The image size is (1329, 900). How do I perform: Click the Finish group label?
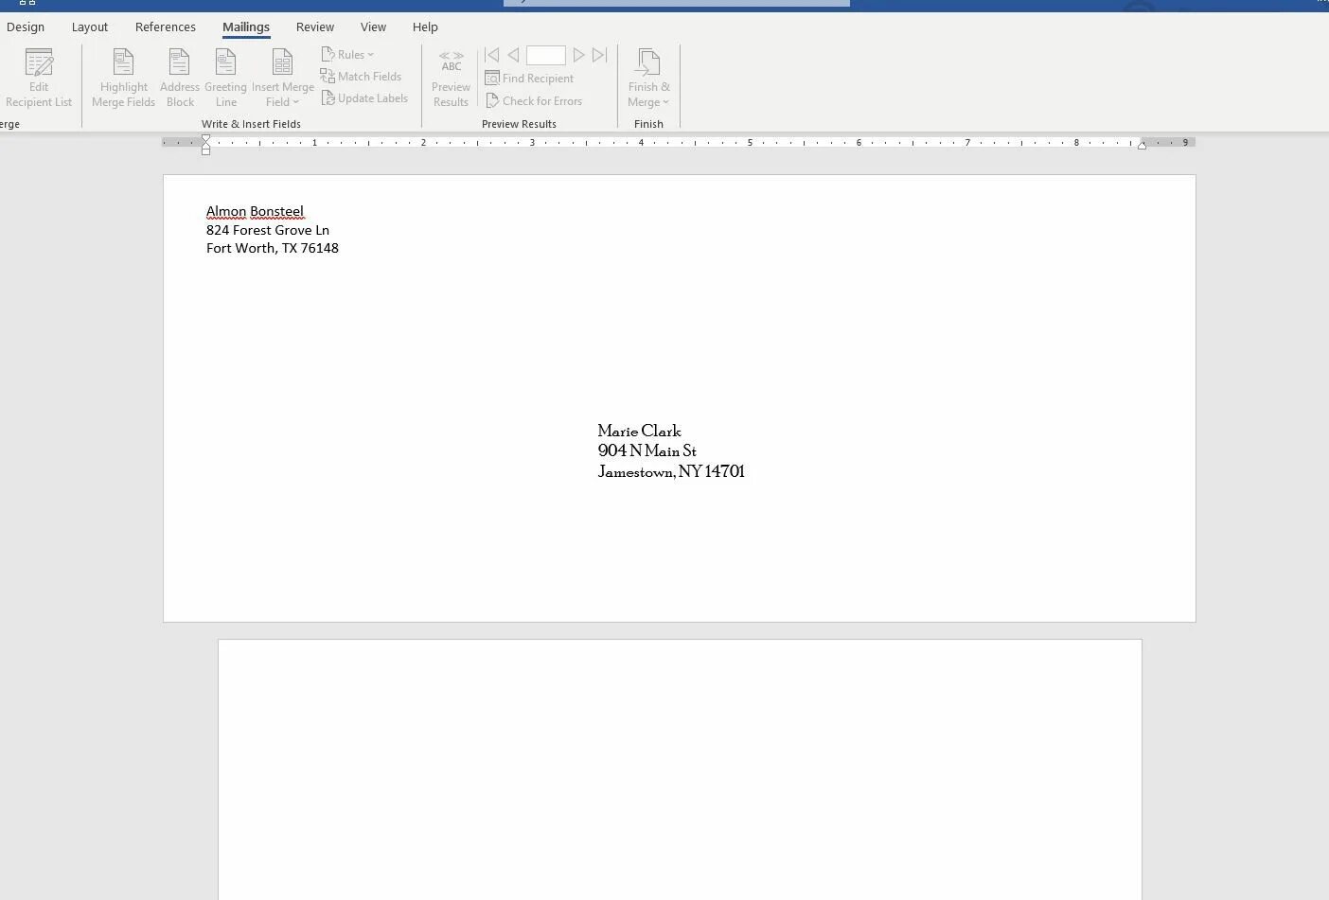[648, 124]
